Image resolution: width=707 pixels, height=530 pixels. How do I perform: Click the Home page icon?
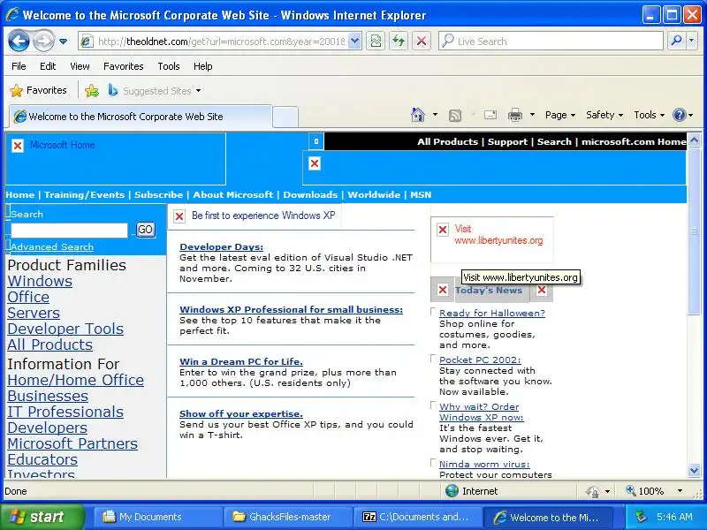pos(418,115)
